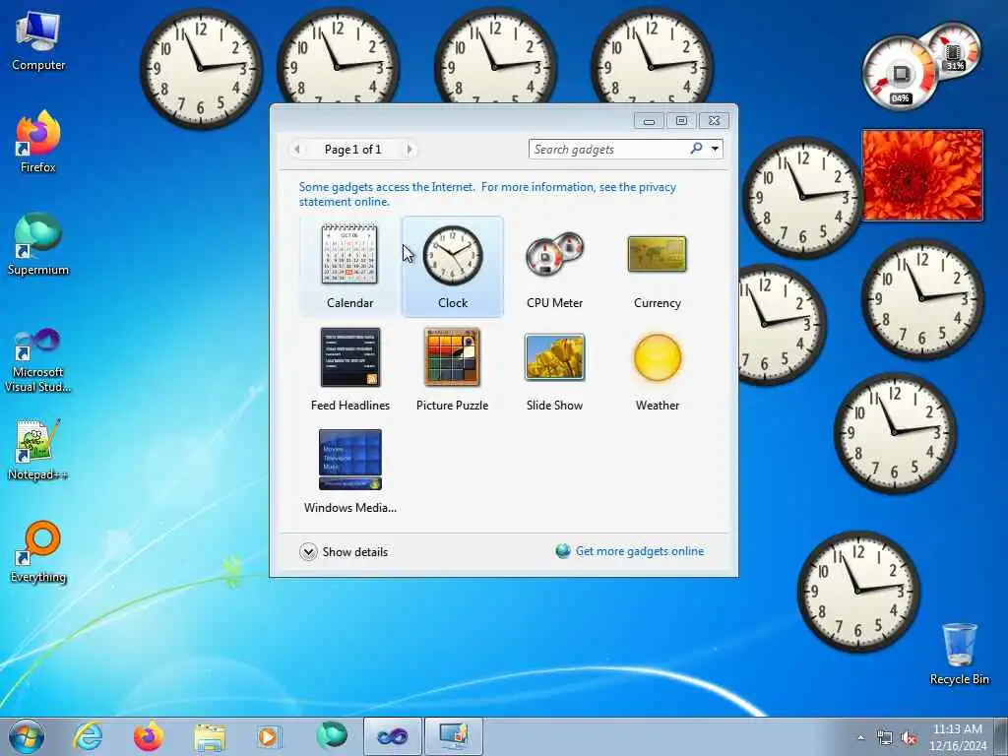
Task: Click the Supermium desktop shortcut
Action: click(38, 244)
